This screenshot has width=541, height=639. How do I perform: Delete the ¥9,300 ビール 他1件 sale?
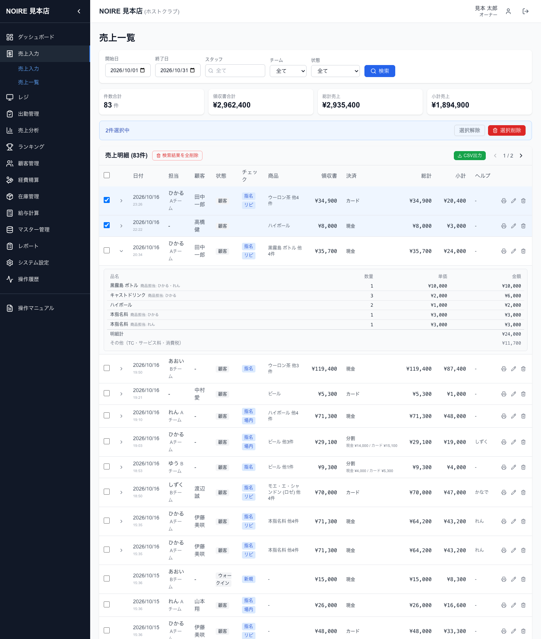pos(523,467)
